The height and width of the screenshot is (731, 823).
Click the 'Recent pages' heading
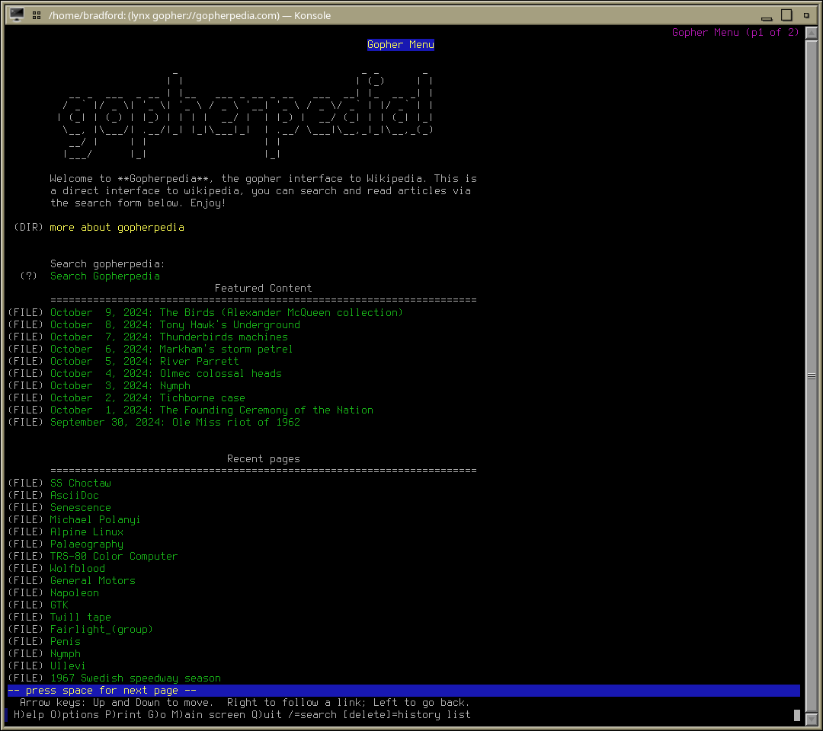pyautogui.click(x=263, y=459)
